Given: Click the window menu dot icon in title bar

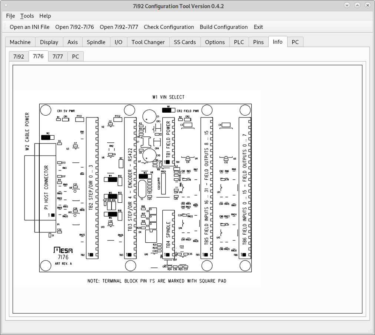Looking at the screenshot, I should coord(6,5).
